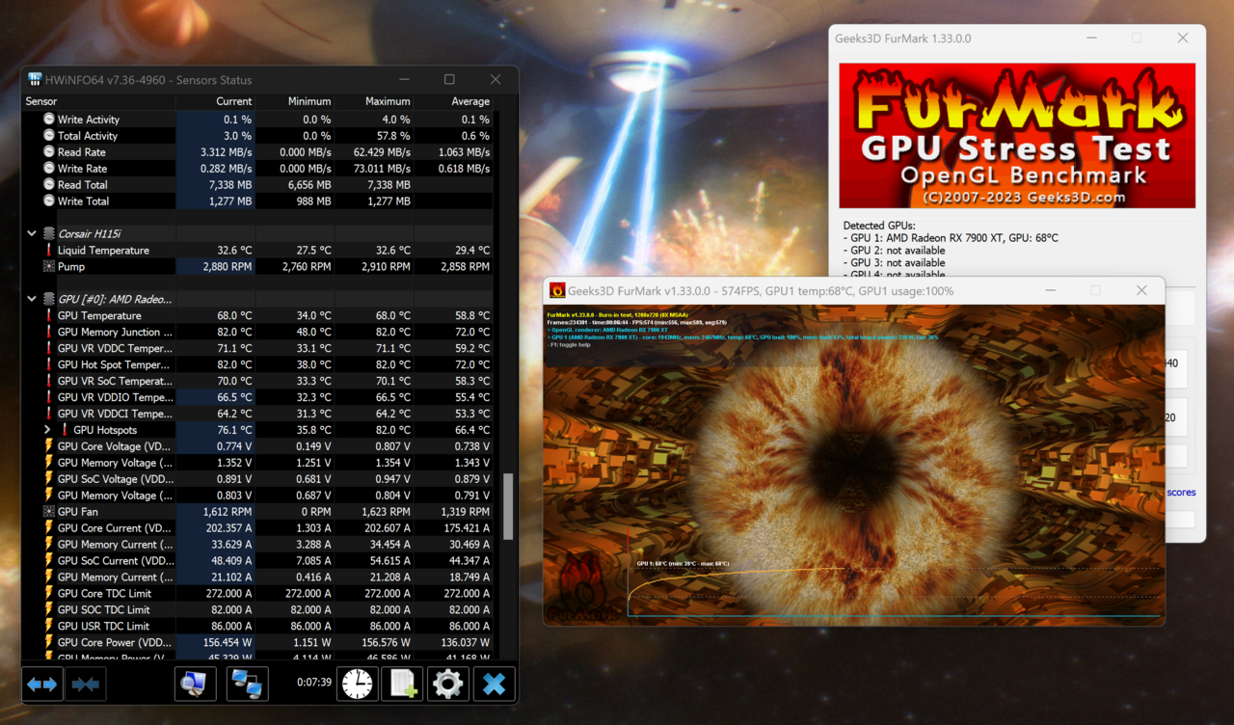Close sensors with the blue X icon

(494, 684)
